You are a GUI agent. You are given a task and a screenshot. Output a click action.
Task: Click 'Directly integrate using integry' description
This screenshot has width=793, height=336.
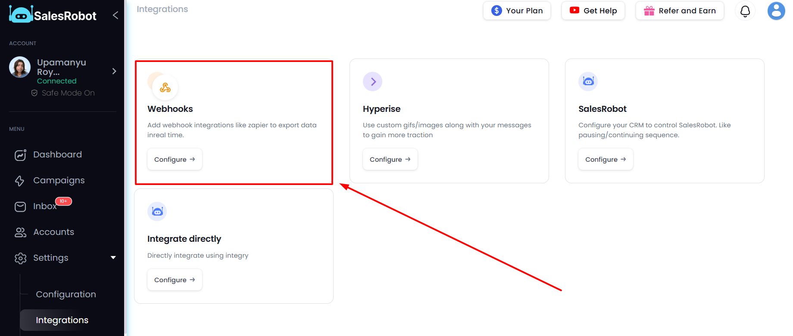point(198,256)
